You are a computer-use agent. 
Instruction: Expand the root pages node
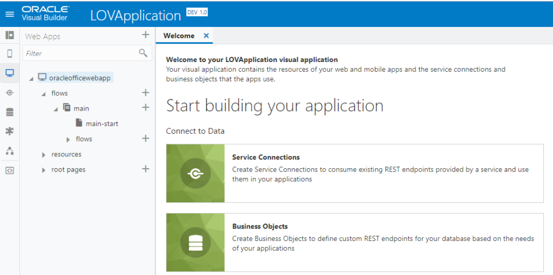coord(44,170)
